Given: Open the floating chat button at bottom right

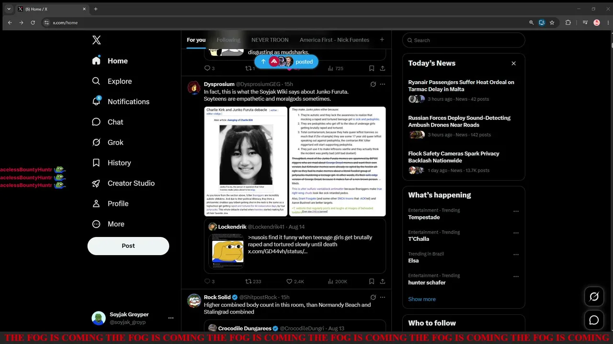Looking at the screenshot, I should pos(594,320).
